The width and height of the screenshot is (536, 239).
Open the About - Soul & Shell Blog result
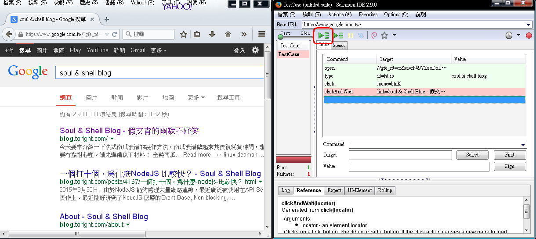click(104, 217)
